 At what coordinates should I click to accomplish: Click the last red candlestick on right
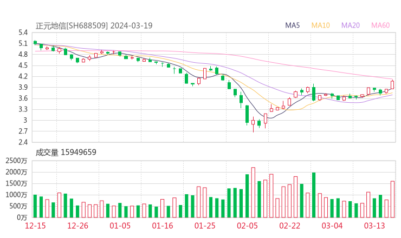392,85
